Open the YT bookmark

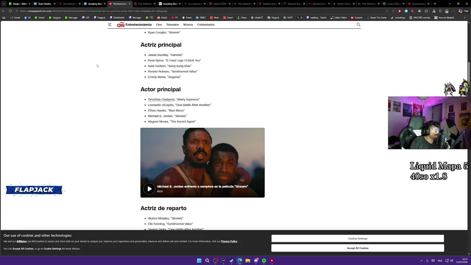174,18
